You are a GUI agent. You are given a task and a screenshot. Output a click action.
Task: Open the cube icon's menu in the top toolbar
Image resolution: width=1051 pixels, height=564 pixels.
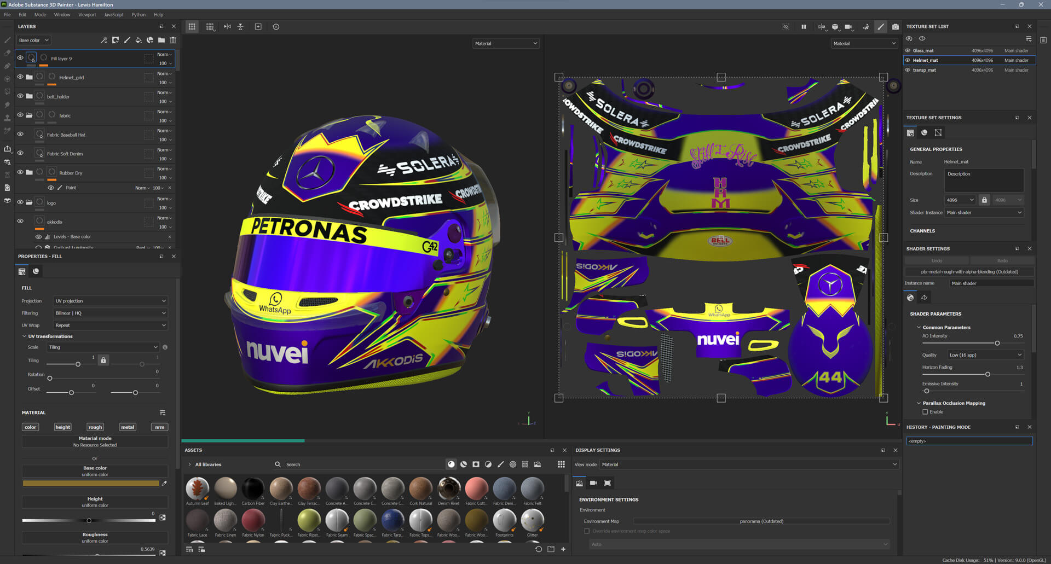[x=835, y=26]
